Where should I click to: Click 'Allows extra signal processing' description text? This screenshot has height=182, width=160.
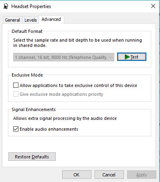pos(65,118)
